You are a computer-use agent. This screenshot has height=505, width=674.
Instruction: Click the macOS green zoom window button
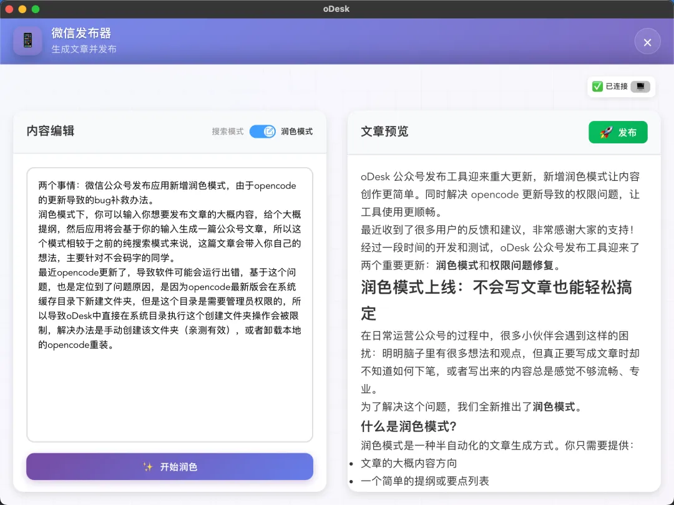pos(36,9)
